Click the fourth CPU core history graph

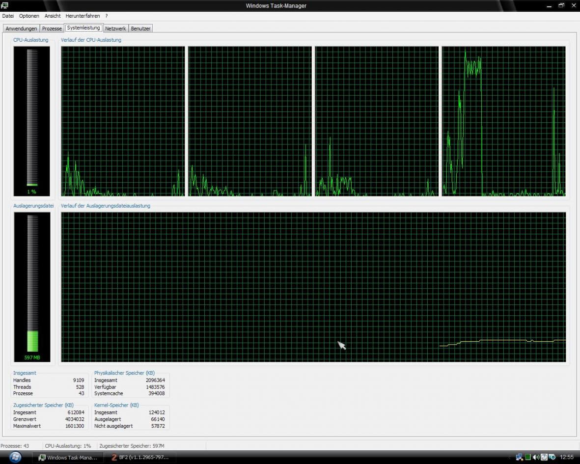(x=504, y=121)
